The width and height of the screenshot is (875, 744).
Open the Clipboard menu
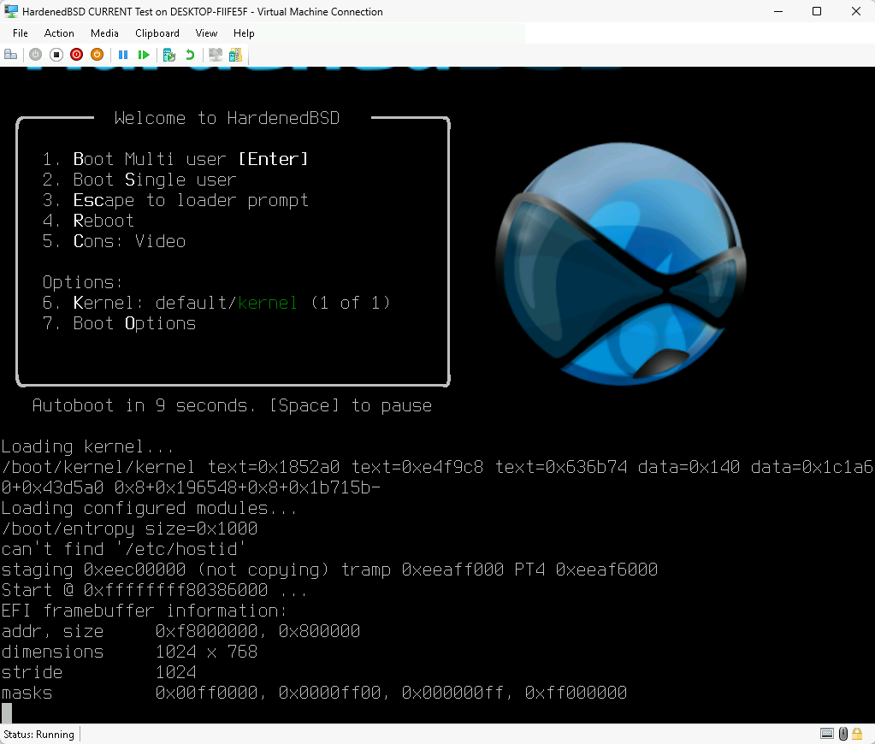click(157, 33)
